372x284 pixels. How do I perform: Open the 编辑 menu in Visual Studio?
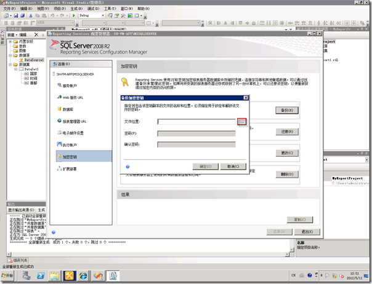coord(26,9)
